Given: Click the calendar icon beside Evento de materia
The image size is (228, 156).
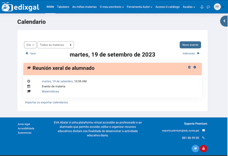Looking at the screenshot, I should 29,86.
